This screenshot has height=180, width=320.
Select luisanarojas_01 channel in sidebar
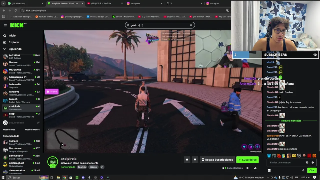click(21, 78)
